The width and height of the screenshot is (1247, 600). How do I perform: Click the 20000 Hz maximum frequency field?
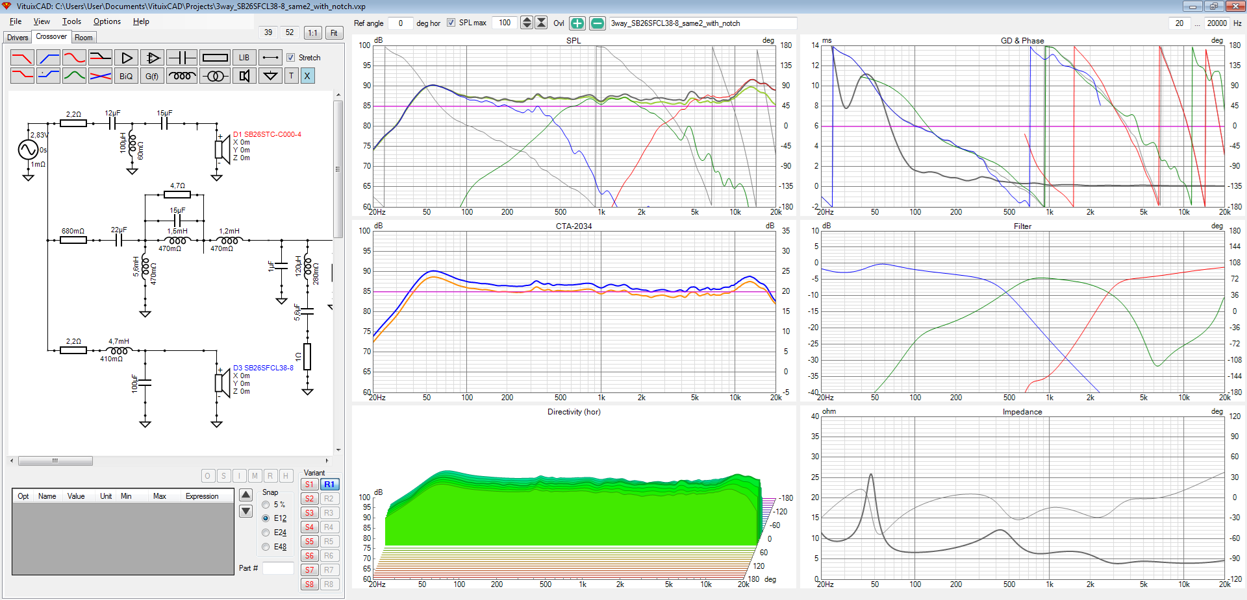pyautogui.click(x=1216, y=23)
